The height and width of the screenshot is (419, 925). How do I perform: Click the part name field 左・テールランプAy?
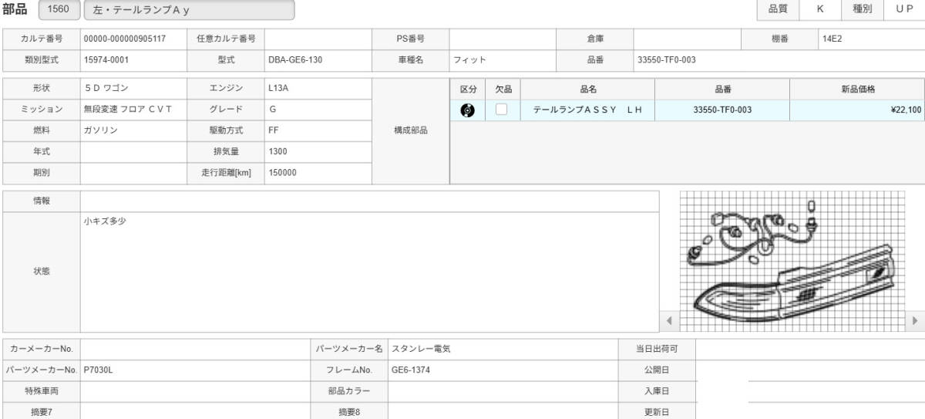click(x=189, y=10)
